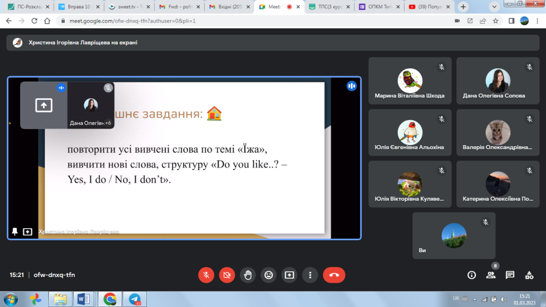Switch to ТПС(3 курс) browser tab

click(x=330, y=7)
